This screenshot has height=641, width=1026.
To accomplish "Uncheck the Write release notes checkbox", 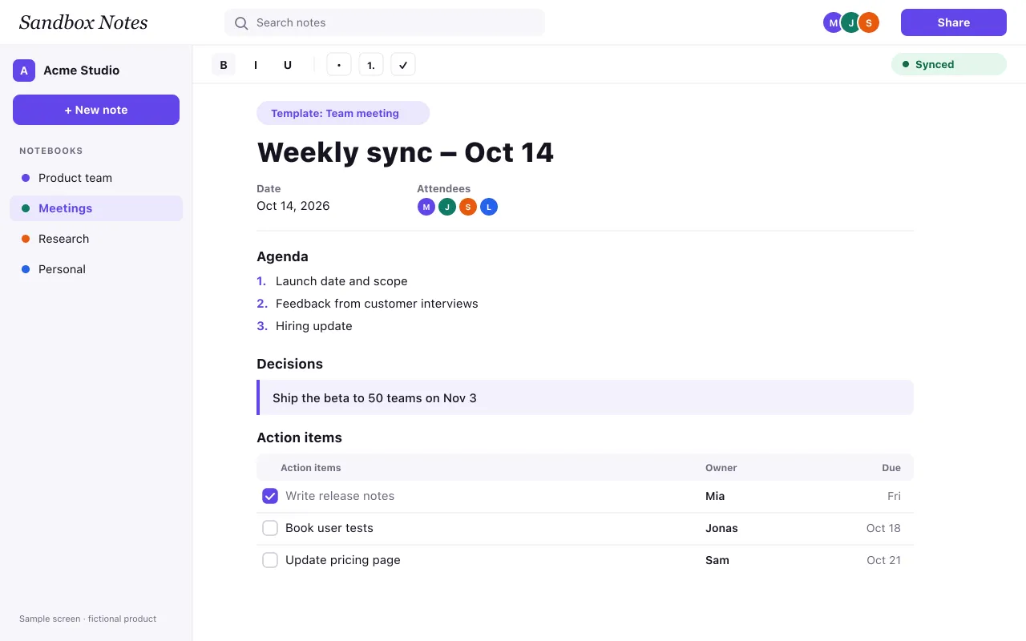I will (270, 496).
